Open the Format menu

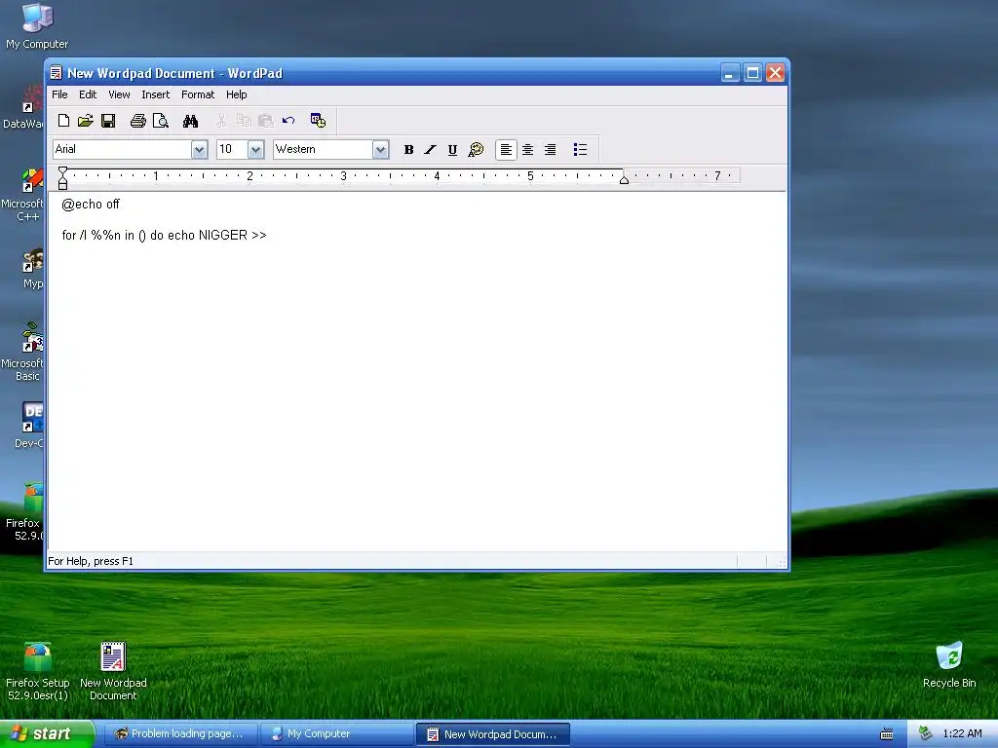[198, 94]
